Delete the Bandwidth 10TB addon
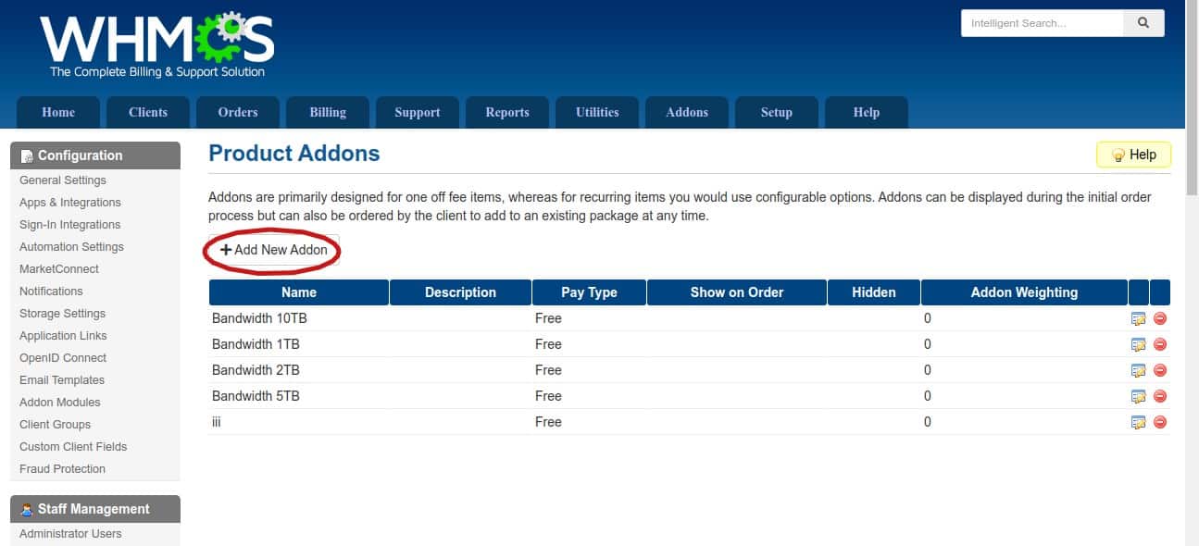The image size is (1199, 546). [x=1160, y=318]
